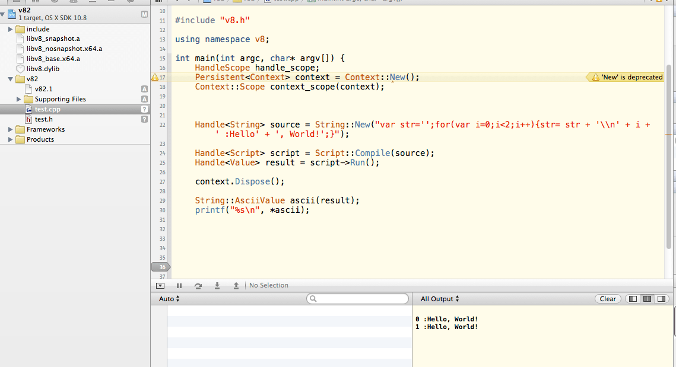
Task: Hide the debug area with its toggle
Action: tap(160, 285)
